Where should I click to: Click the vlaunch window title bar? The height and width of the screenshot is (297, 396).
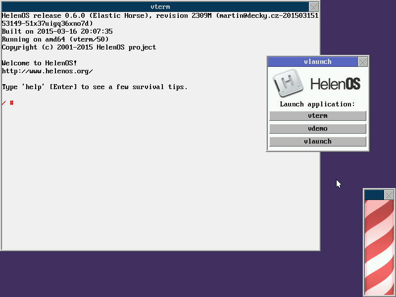[313, 62]
